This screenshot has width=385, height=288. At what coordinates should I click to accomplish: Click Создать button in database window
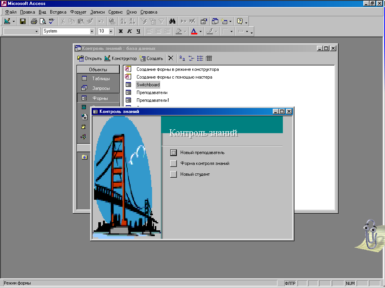pyautogui.click(x=151, y=58)
